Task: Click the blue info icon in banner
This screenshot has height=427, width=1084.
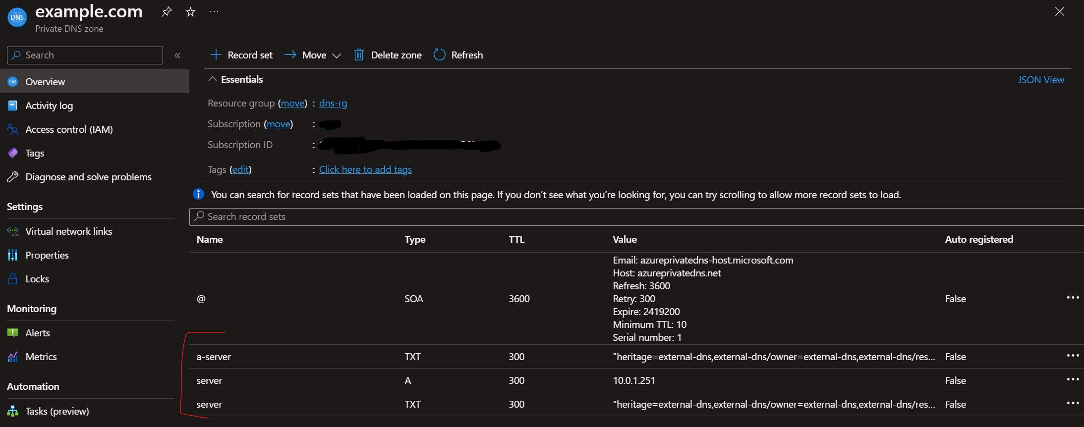Action: (x=198, y=194)
